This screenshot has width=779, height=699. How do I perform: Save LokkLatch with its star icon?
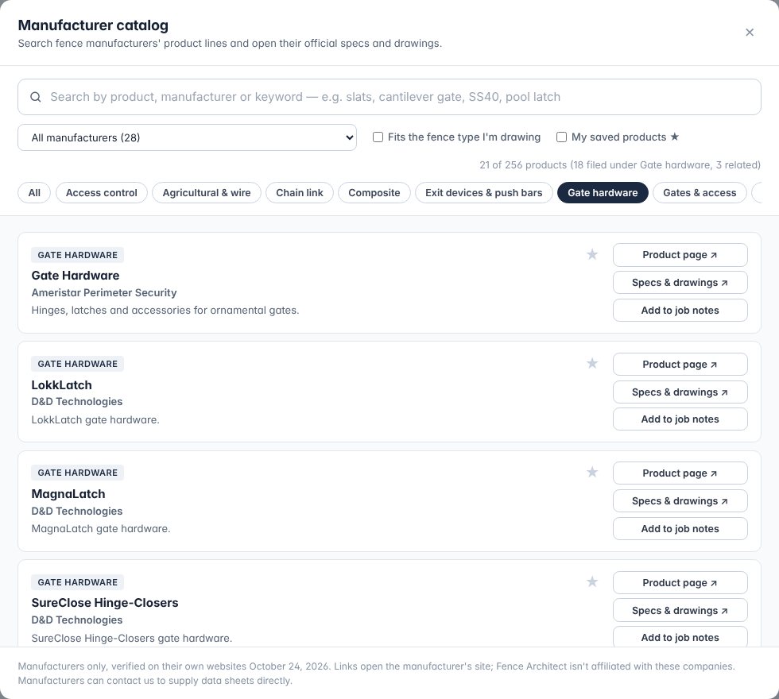[591, 364]
